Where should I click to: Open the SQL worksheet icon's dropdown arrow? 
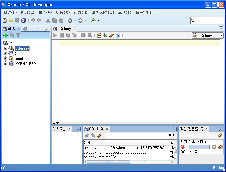pos(99,21)
